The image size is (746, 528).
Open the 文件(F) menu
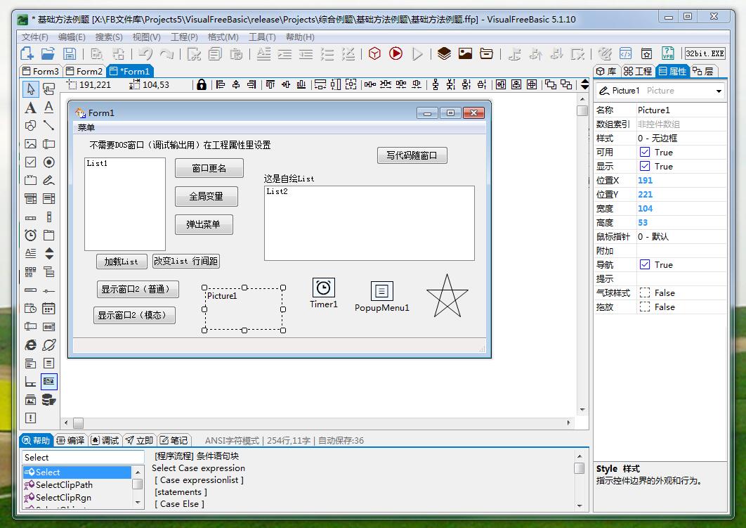pos(34,37)
